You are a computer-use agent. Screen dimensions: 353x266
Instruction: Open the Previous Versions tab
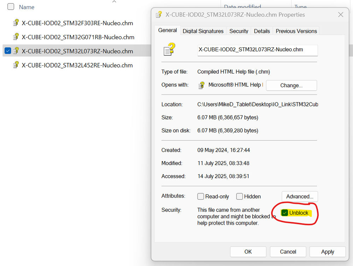(x=296, y=31)
